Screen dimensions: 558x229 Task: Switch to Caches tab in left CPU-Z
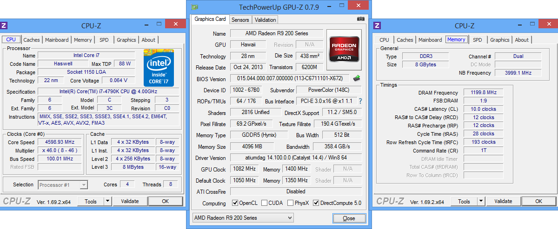[x=32, y=40]
